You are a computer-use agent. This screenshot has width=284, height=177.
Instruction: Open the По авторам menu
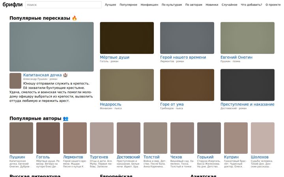pos(194,5)
